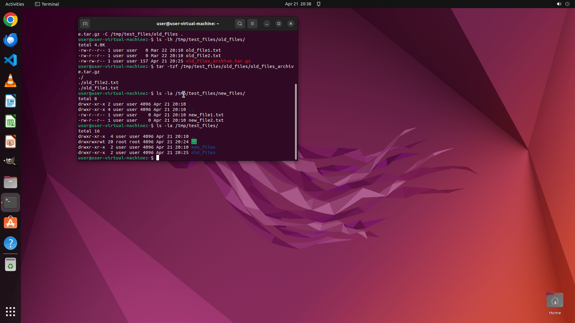The width and height of the screenshot is (575, 323).
Task: Open the terminal hamburger menu
Action: [x=252, y=24]
